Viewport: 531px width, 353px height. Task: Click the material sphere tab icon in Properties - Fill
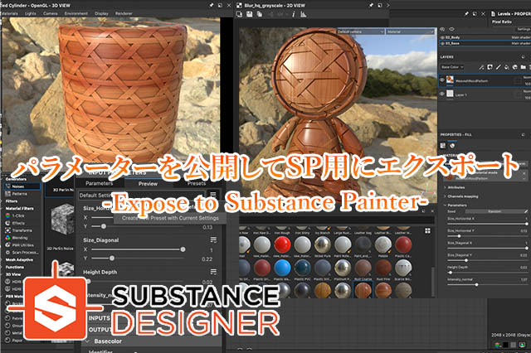coord(452,145)
